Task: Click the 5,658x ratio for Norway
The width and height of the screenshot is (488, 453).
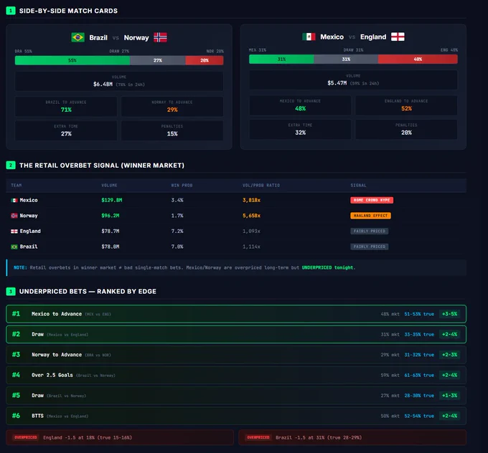Action: [251, 216]
